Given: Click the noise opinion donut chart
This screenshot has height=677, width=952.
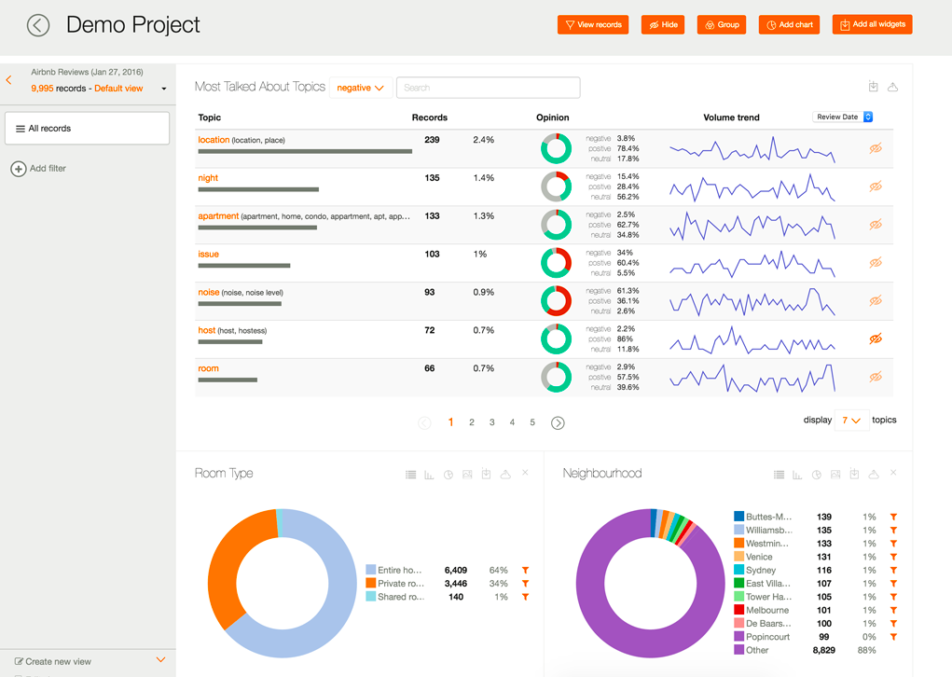Looking at the screenshot, I should [x=556, y=300].
